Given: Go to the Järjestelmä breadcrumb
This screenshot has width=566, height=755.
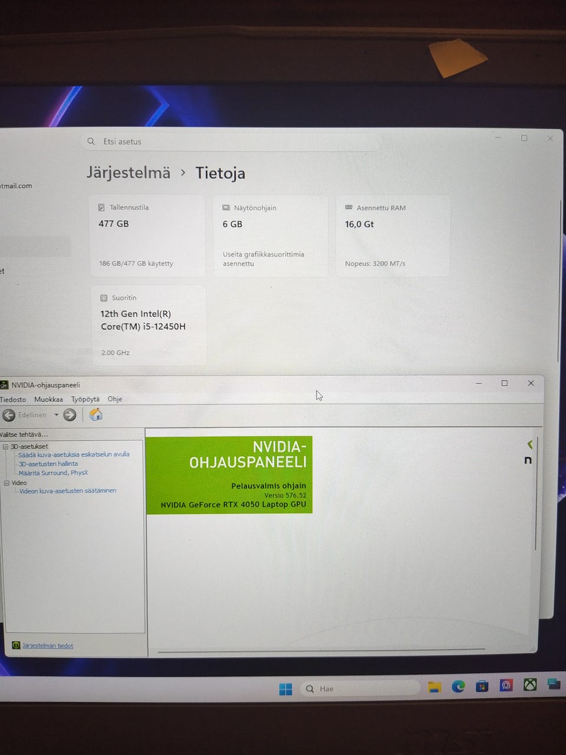Looking at the screenshot, I should pos(129,173).
